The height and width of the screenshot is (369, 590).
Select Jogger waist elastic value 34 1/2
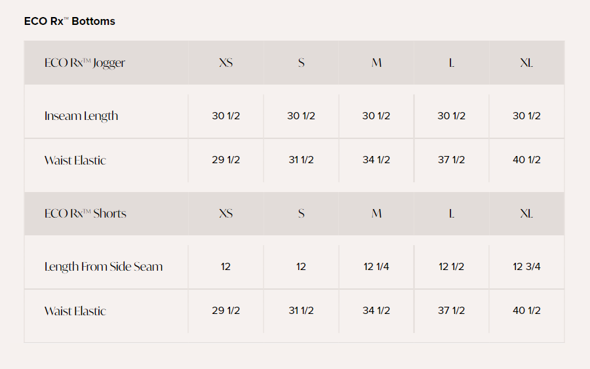pyautogui.click(x=376, y=160)
